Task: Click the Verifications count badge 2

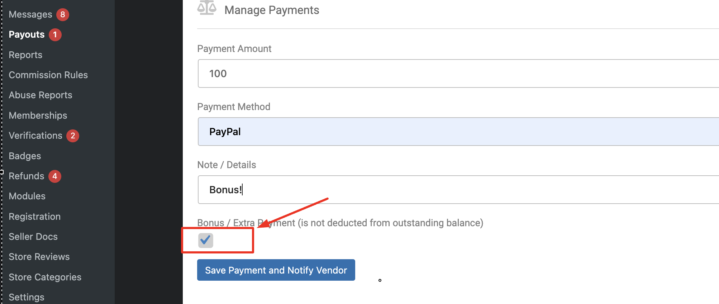Action: coord(73,136)
